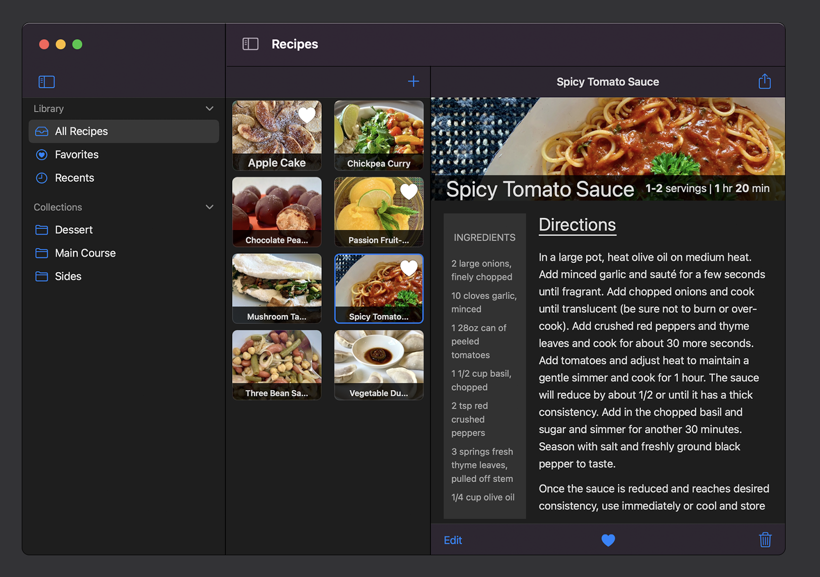Click the sidebar toggle icon above Library
This screenshot has height=577, width=820.
(x=47, y=81)
